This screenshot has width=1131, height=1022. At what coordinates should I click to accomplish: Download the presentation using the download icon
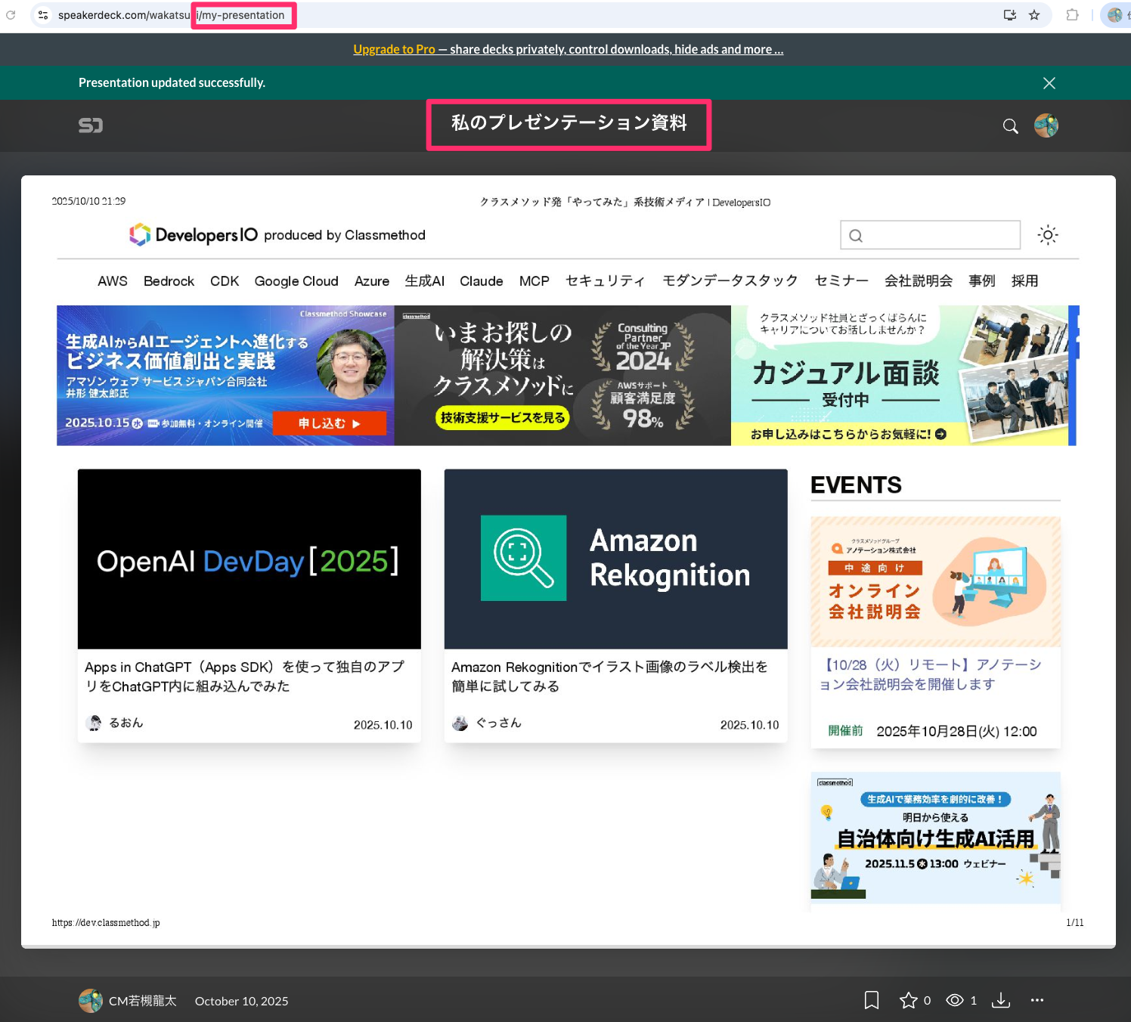point(1001,1000)
